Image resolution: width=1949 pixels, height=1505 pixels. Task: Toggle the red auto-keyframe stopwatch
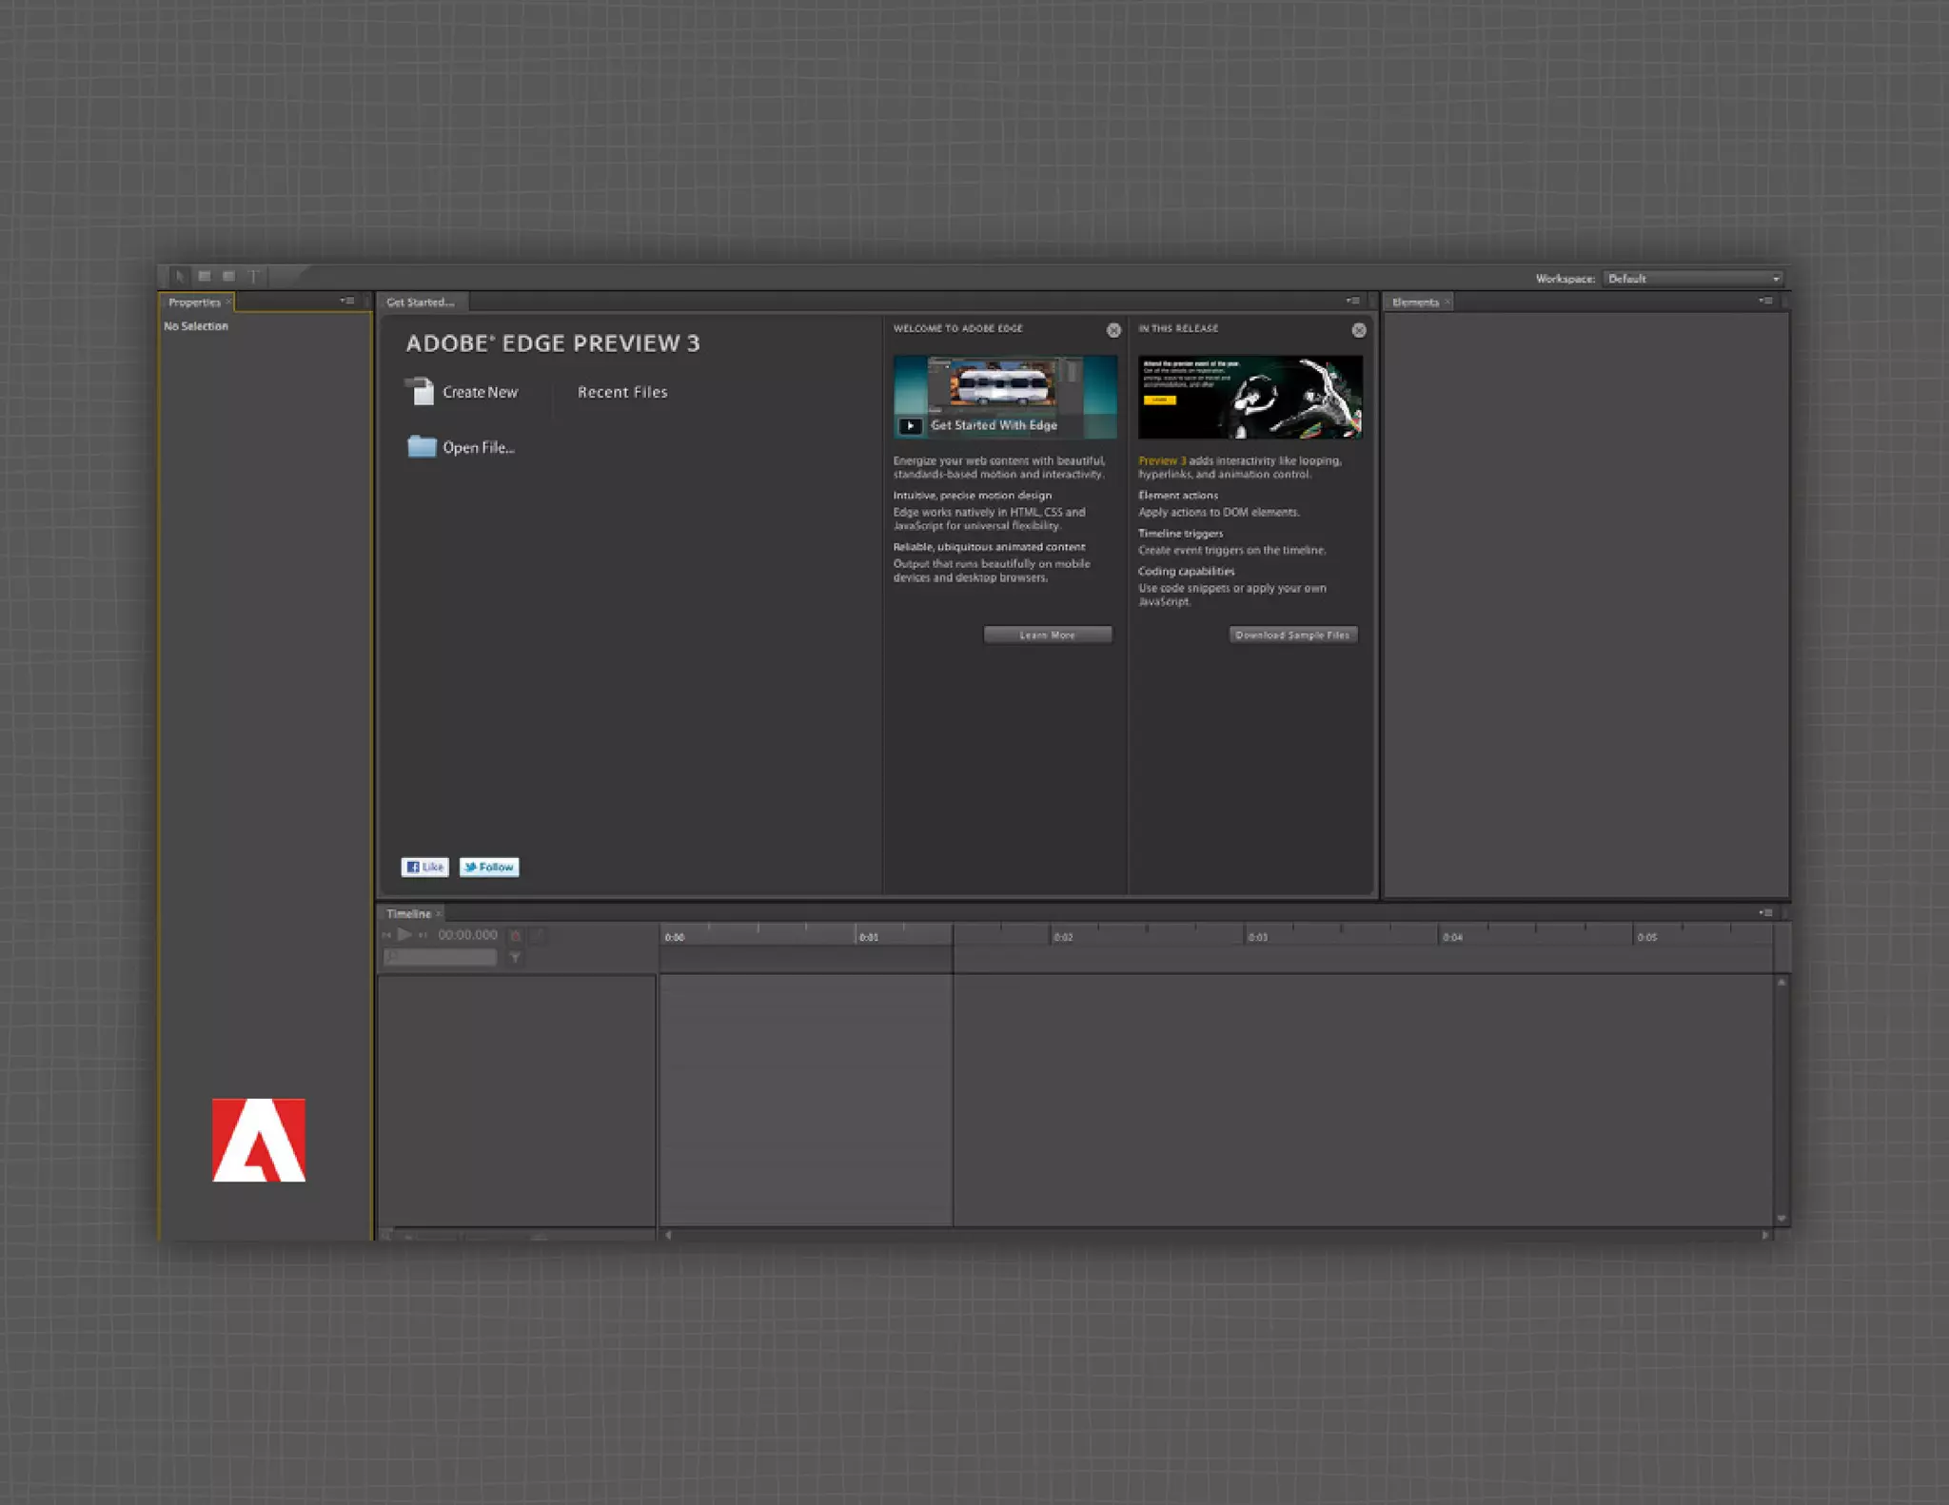pos(516,936)
